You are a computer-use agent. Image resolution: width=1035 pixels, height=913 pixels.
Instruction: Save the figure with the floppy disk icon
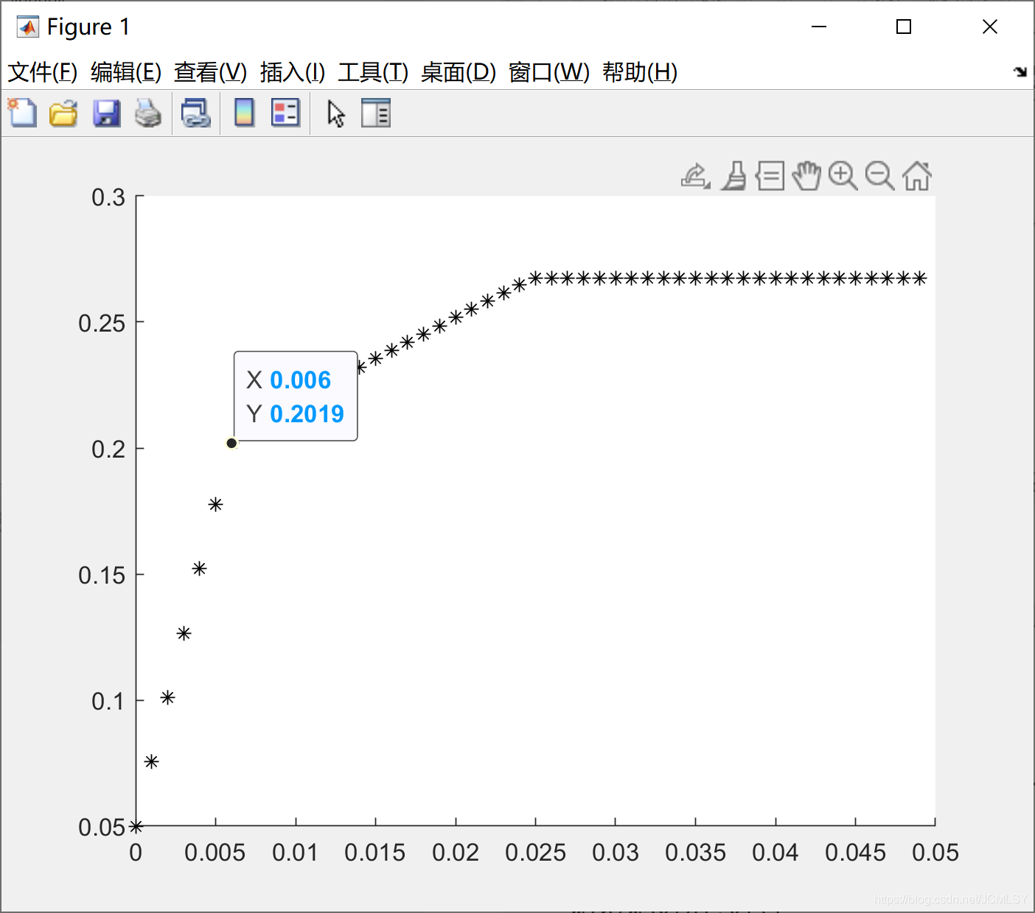(x=106, y=113)
